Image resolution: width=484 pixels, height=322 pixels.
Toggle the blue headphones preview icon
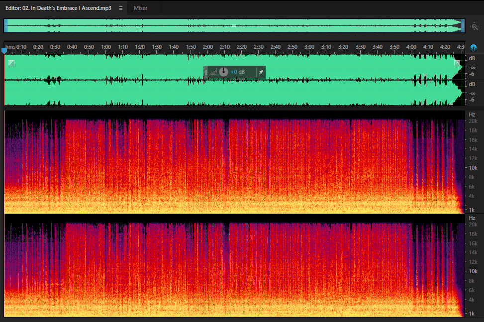473,47
